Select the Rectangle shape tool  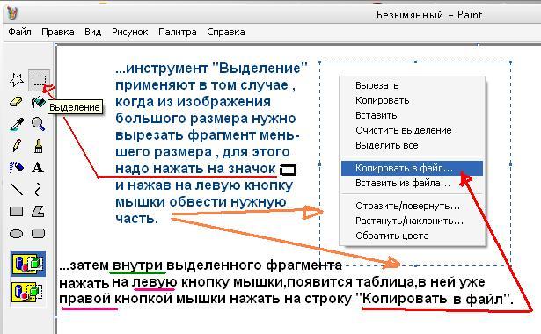(x=16, y=211)
